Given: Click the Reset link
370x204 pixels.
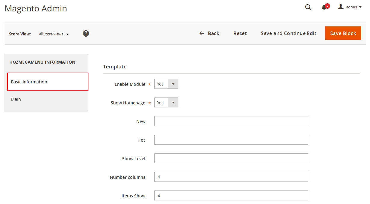Looking at the screenshot, I should click(x=240, y=33).
